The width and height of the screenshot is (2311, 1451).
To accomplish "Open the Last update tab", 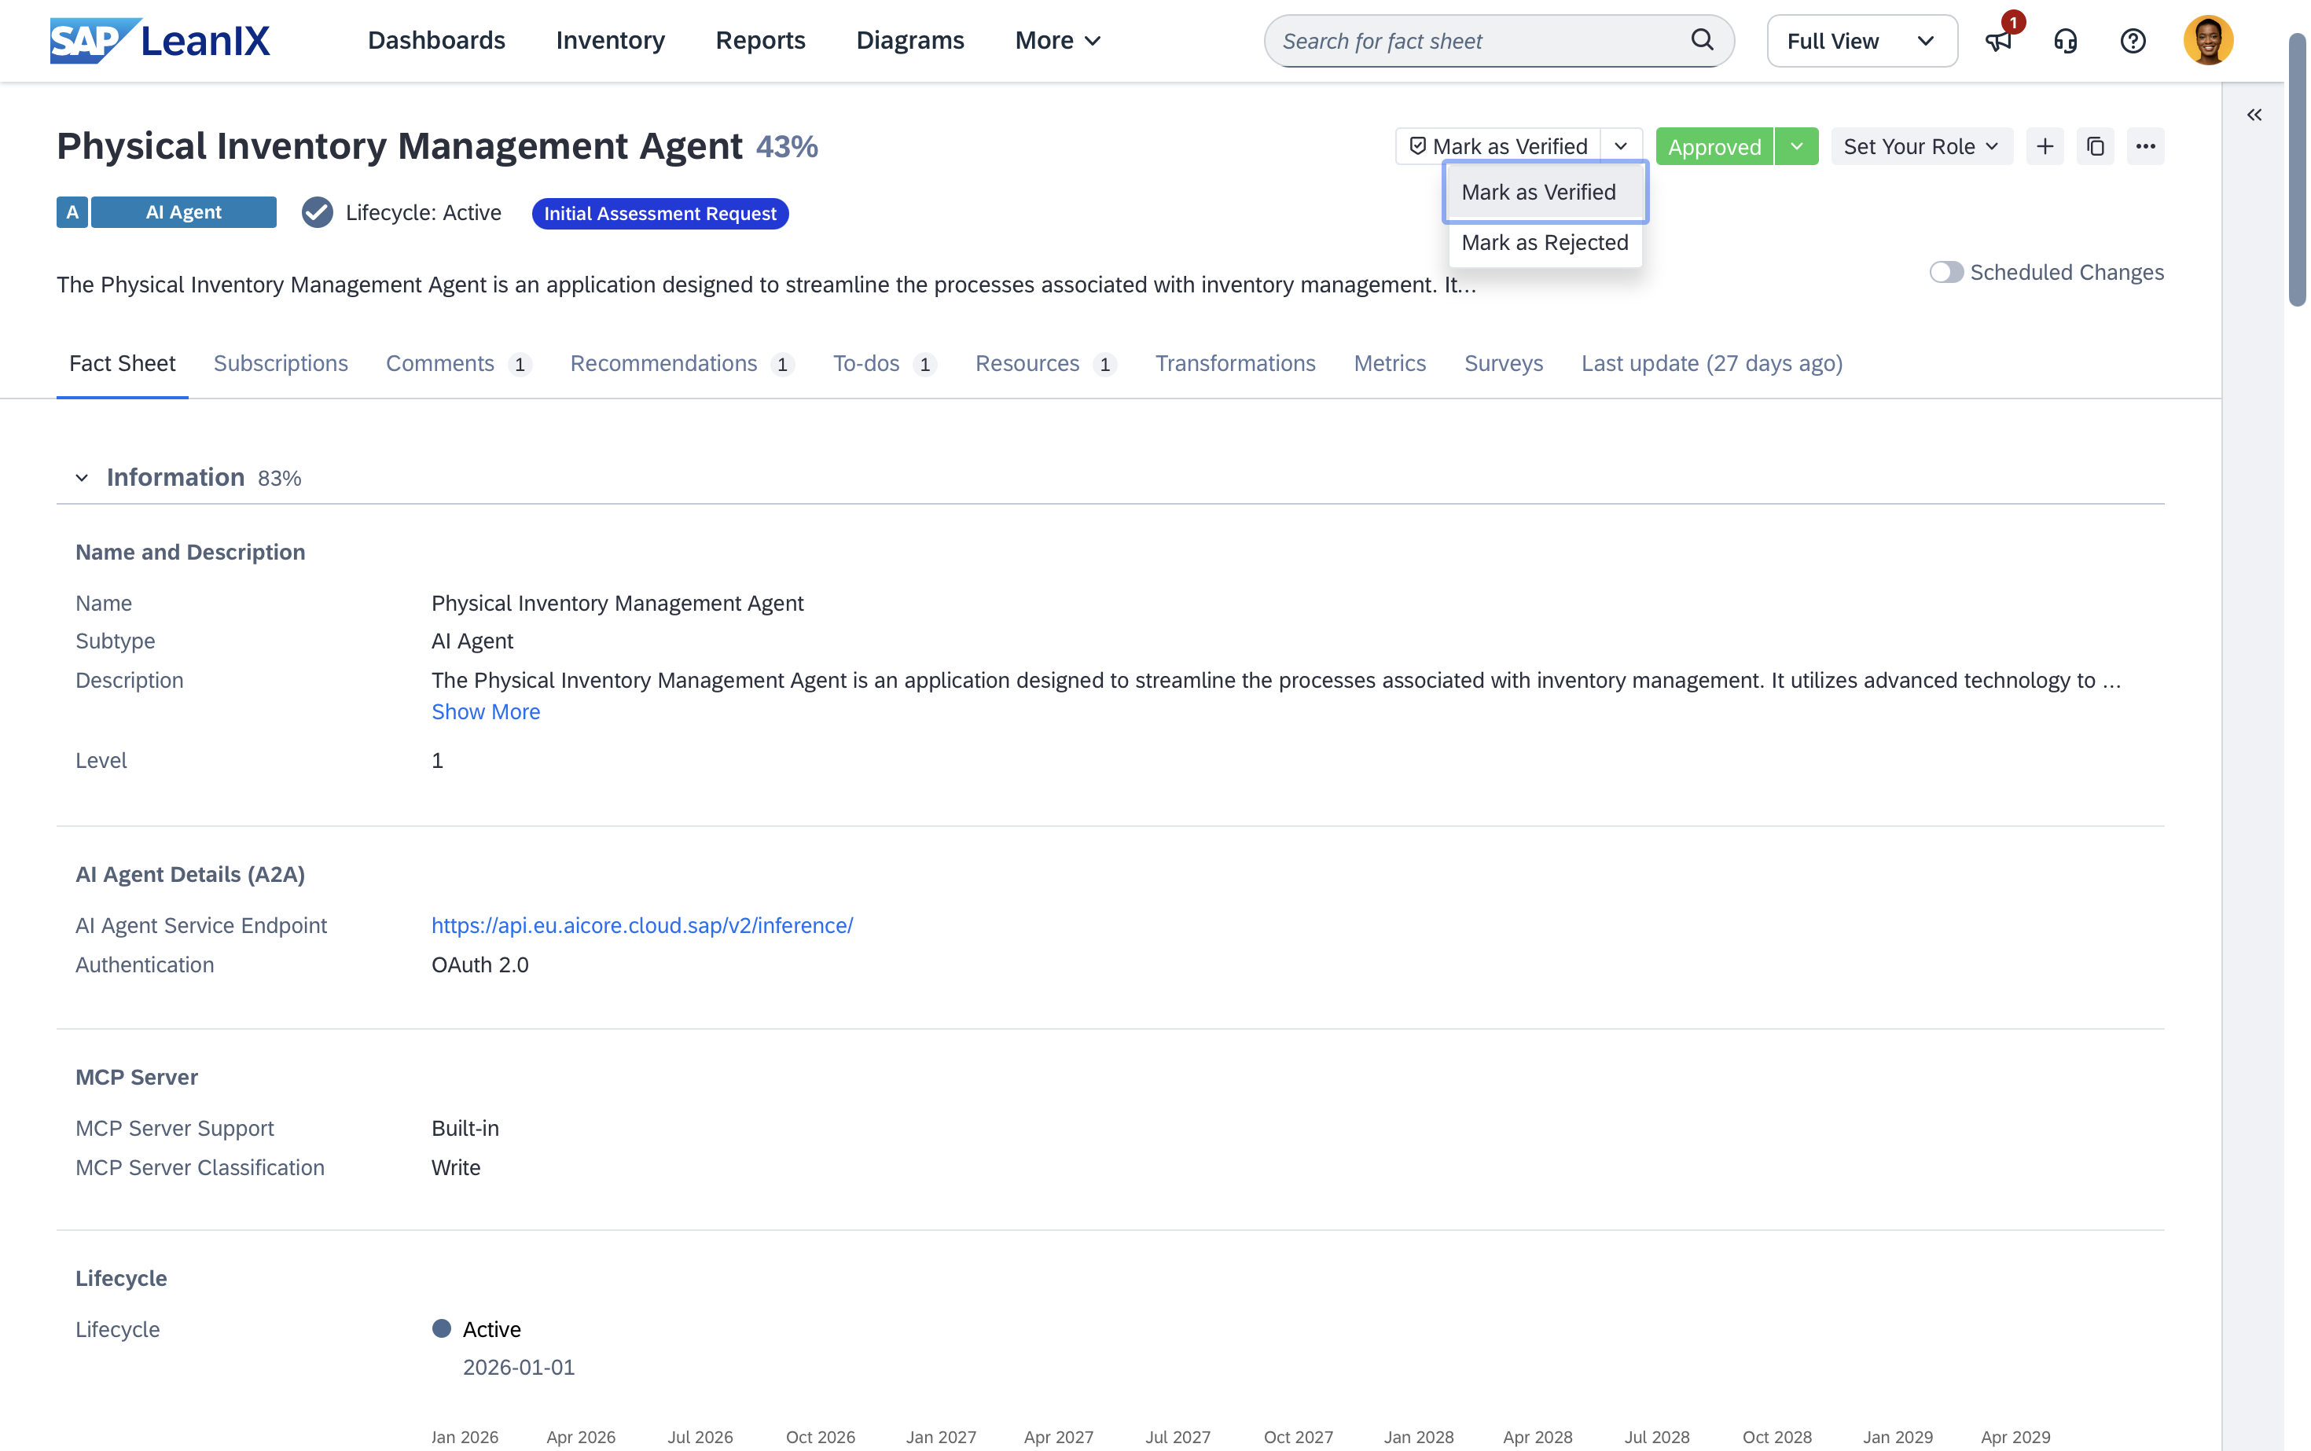I will click(x=1711, y=363).
